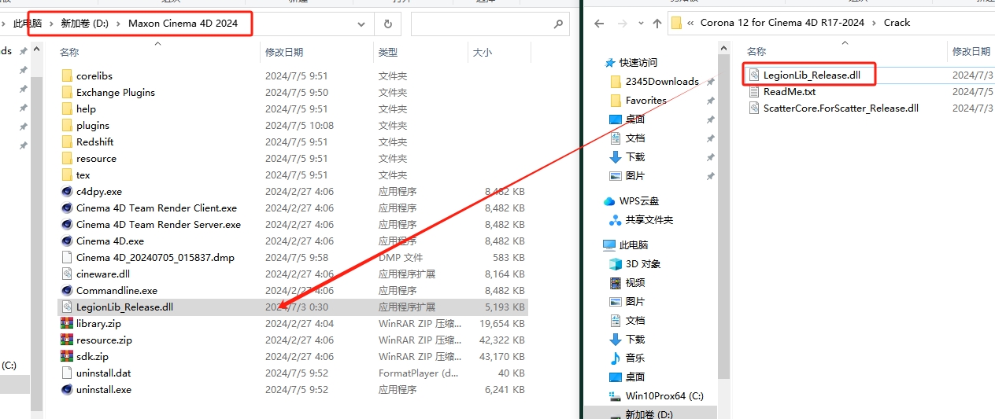
Task: Click the Cinema 4D Team Render Client.exe icon
Action: 67,208
